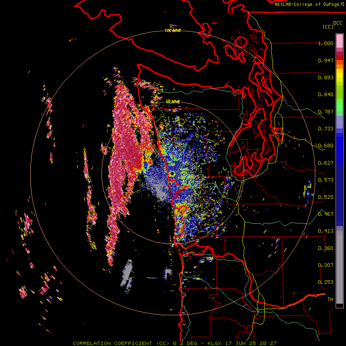Select the 0.520 scale value
The image size is (346, 346).
[326, 197]
